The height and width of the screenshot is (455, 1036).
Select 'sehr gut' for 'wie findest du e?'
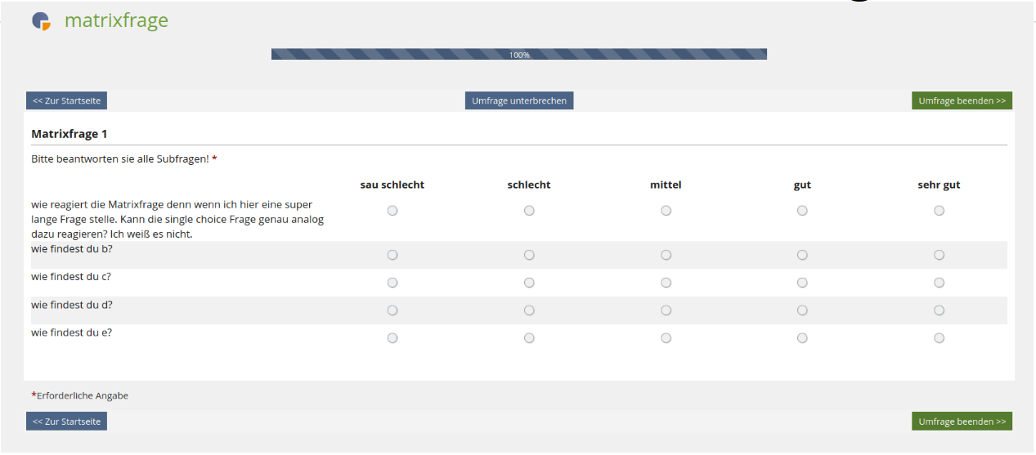[939, 338]
